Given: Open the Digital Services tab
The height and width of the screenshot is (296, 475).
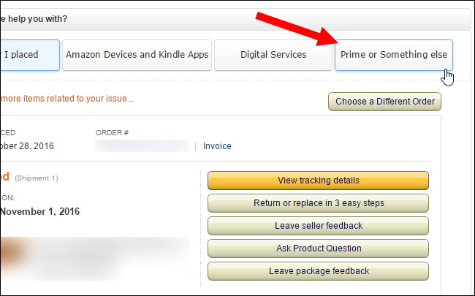Looking at the screenshot, I should [273, 55].
